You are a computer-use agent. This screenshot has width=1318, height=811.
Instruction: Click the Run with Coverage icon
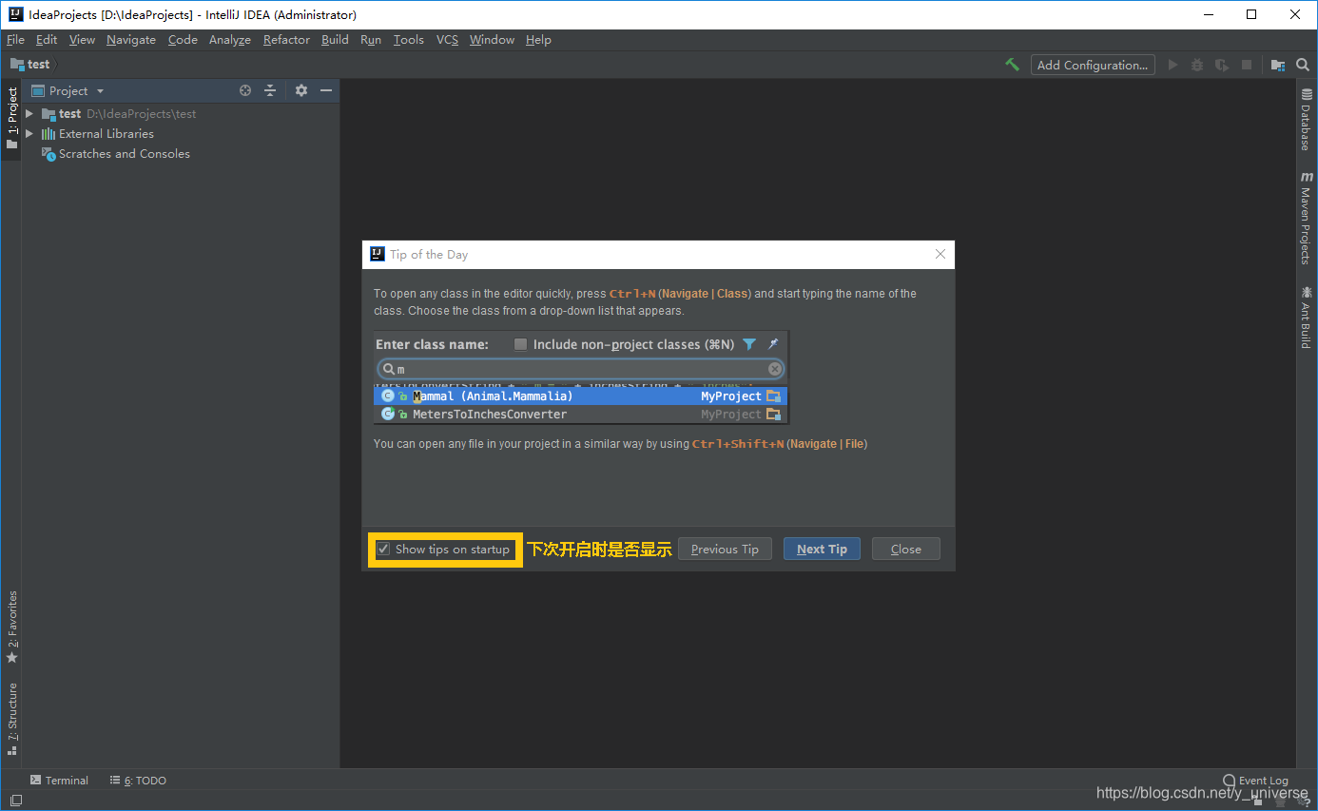(1221, 65)
